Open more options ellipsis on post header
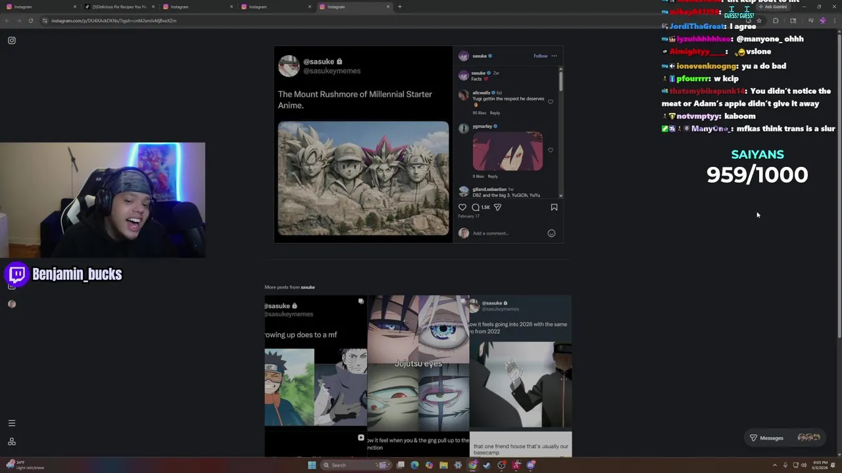Screen dimensions: 842x473 pyautogui.click(x=554, y=56)
